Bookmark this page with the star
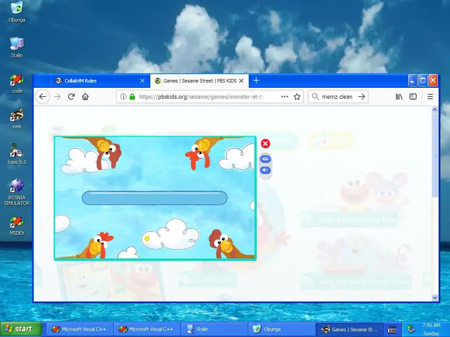 point(297,97)
